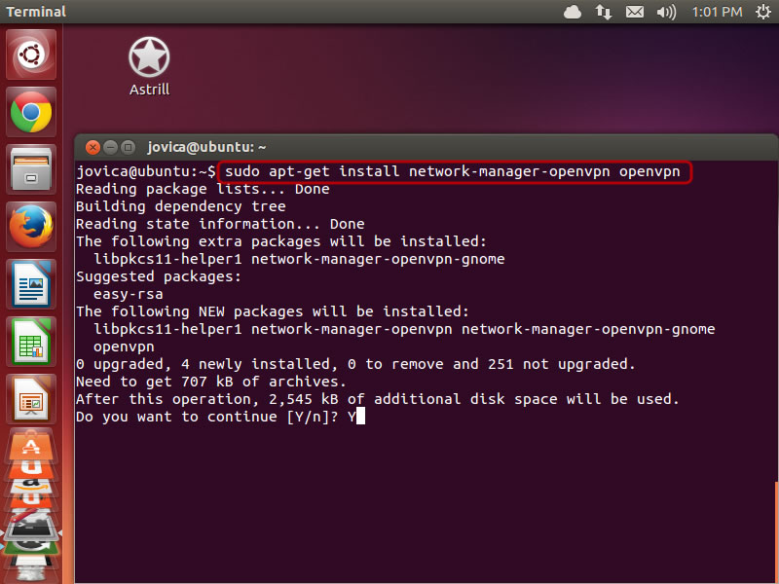Select the Terminal icon in the launcher
Image resolution: width=779 pixels, height=584 pixels.
coord(31,527)
